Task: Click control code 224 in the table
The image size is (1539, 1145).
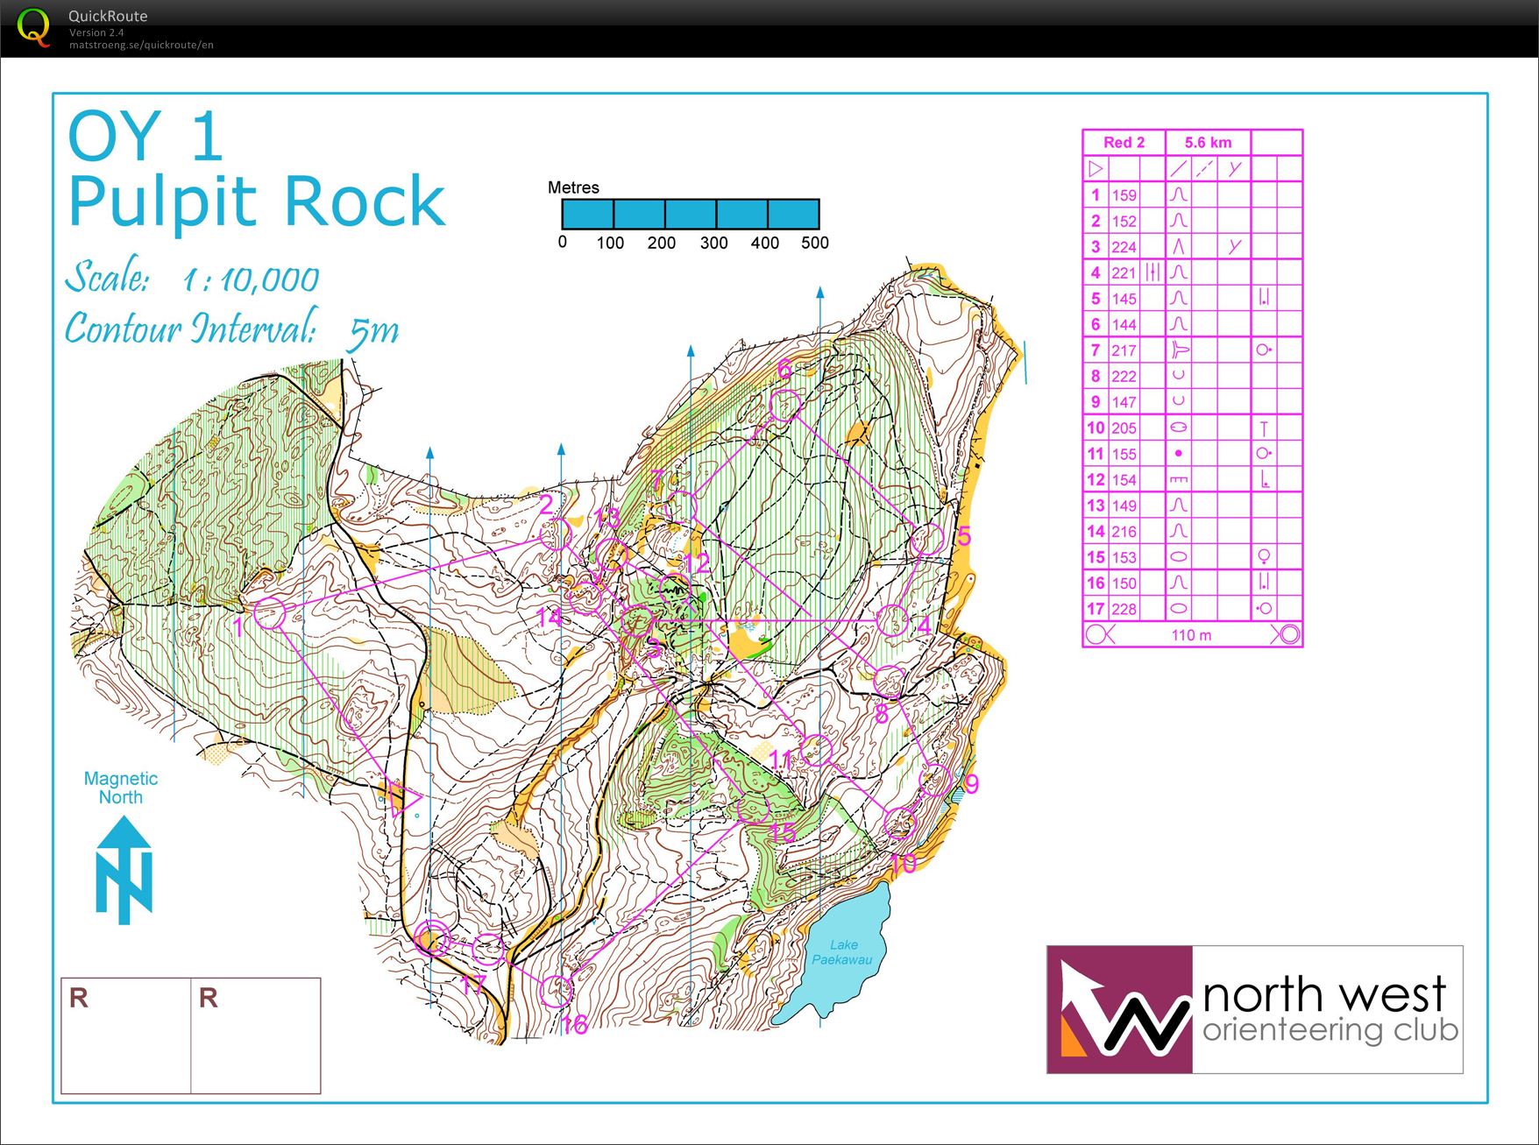Action: 1124,247
